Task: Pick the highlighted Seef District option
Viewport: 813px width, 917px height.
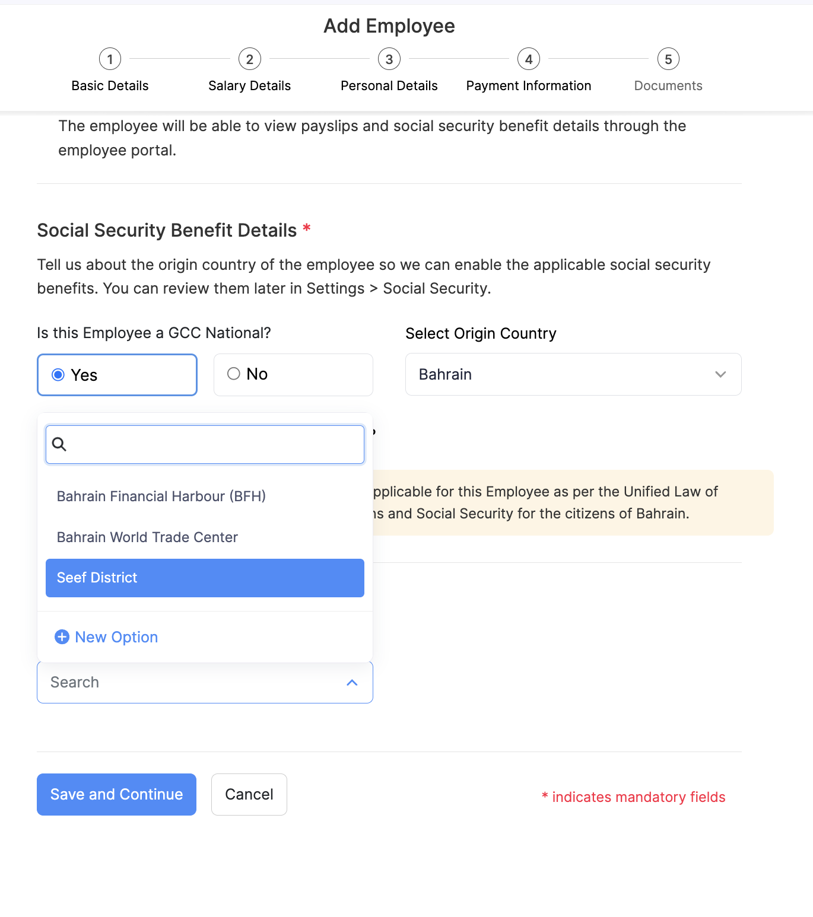Action: point(205,578)
